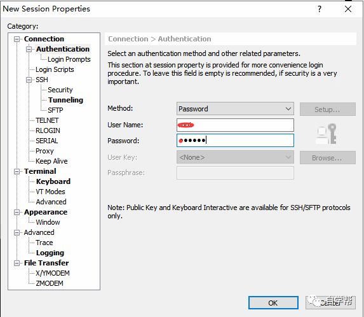
Task: Go to Keep Alive settings
Action: pyautogui.click(x=51, y=161)
